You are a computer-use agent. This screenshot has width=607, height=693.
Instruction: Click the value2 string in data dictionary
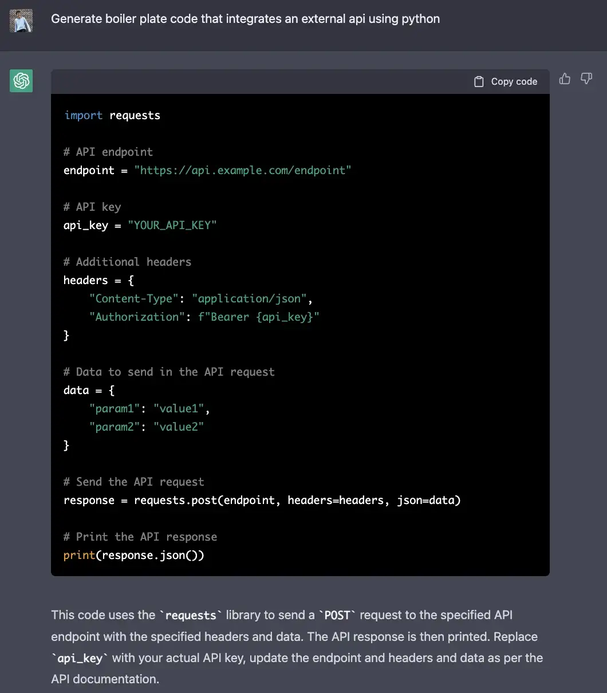point(179,427)
